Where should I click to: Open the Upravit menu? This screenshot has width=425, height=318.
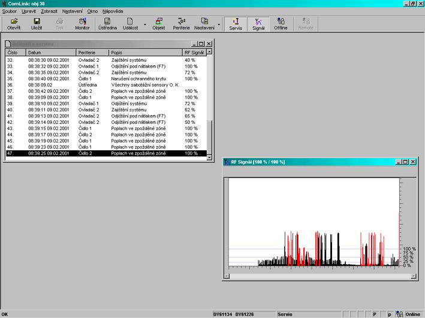[29, 11]
